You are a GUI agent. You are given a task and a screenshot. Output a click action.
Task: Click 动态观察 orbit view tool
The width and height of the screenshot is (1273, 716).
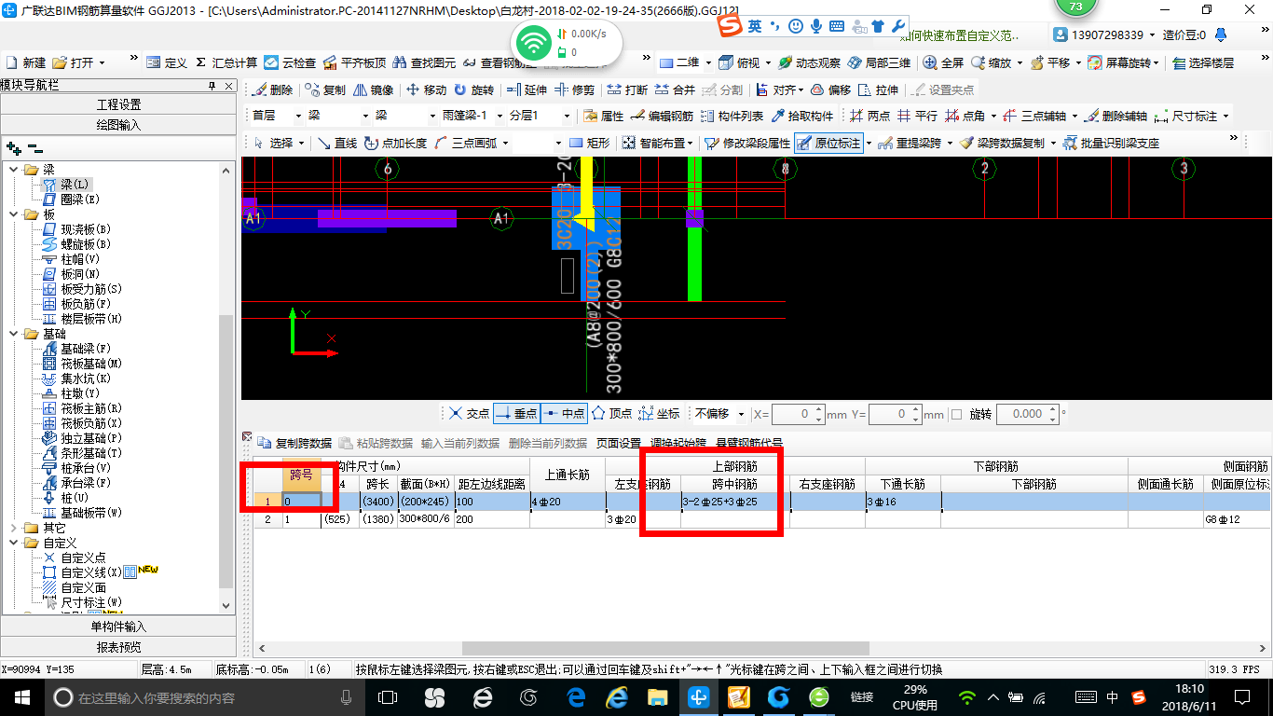(x=809, y=62)
